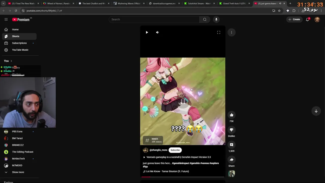Install or cast icon in the address bar
This screenshot has width=325, height=183.
[x=274, y=11]
